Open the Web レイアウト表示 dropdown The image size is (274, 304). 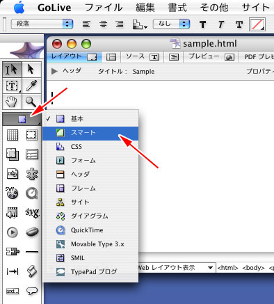point(177,268)
